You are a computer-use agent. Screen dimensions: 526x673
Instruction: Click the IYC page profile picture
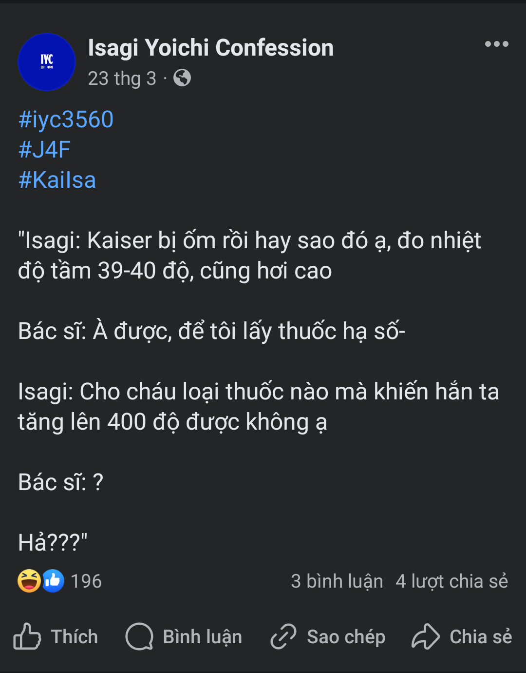click(47, 62)
